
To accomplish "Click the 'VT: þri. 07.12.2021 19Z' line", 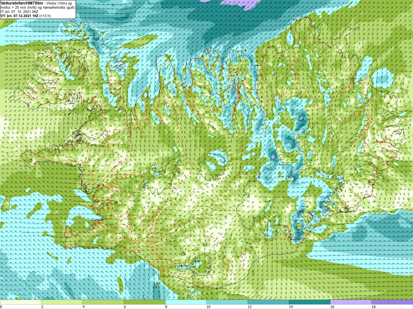I will (x=19, y=16).
